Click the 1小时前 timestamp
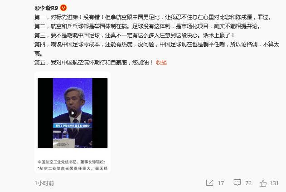Screen dimensions: 286x192 coord(44,183)
